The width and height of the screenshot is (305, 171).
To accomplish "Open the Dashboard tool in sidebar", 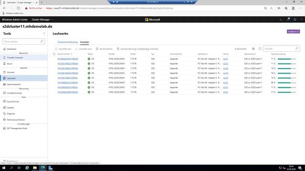I will pos(11,49).
